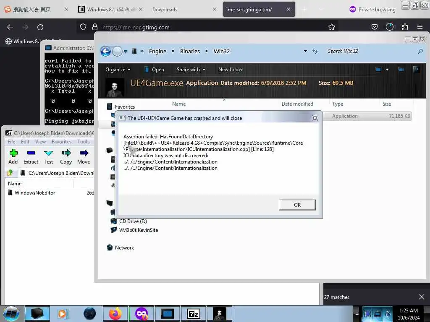Screen dimensions: 430x322
Task: Click the Firefox site padlock icon
Action: point(95,27)
